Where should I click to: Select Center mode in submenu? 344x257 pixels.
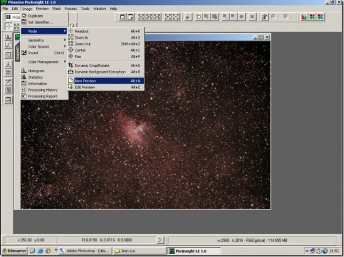coord(106,50)
